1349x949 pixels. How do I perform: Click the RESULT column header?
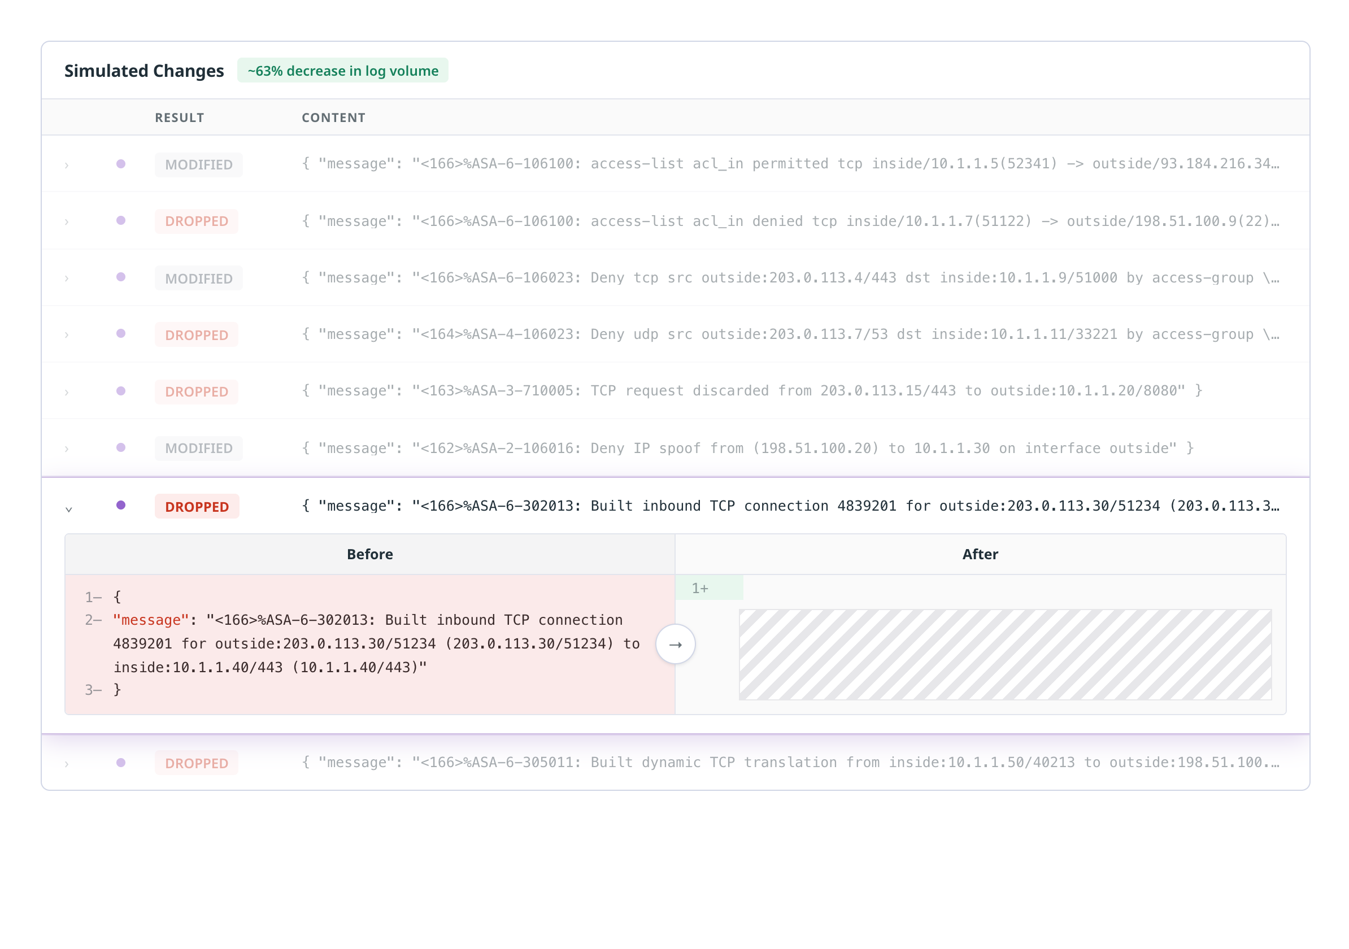180,117
